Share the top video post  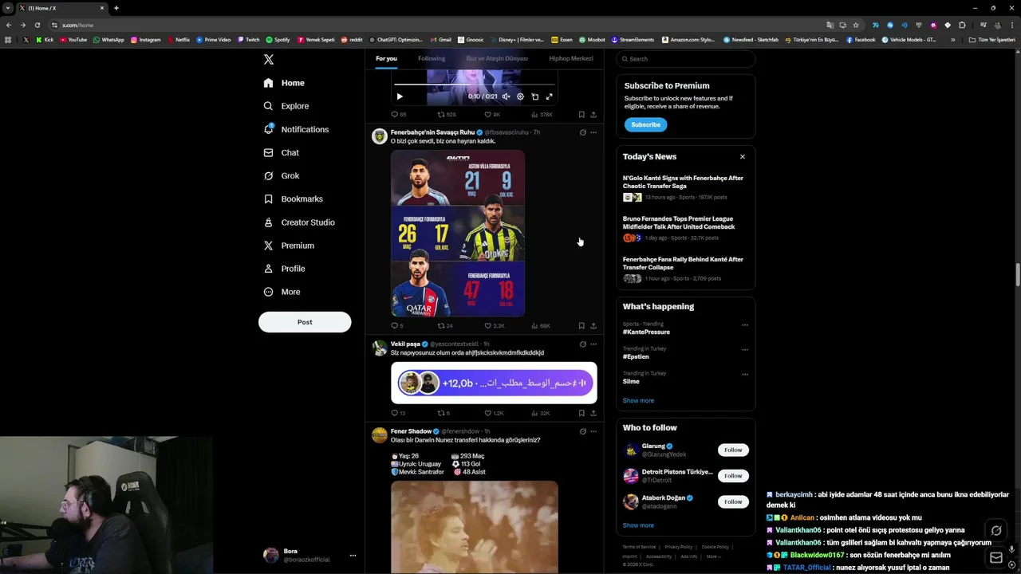593,115
